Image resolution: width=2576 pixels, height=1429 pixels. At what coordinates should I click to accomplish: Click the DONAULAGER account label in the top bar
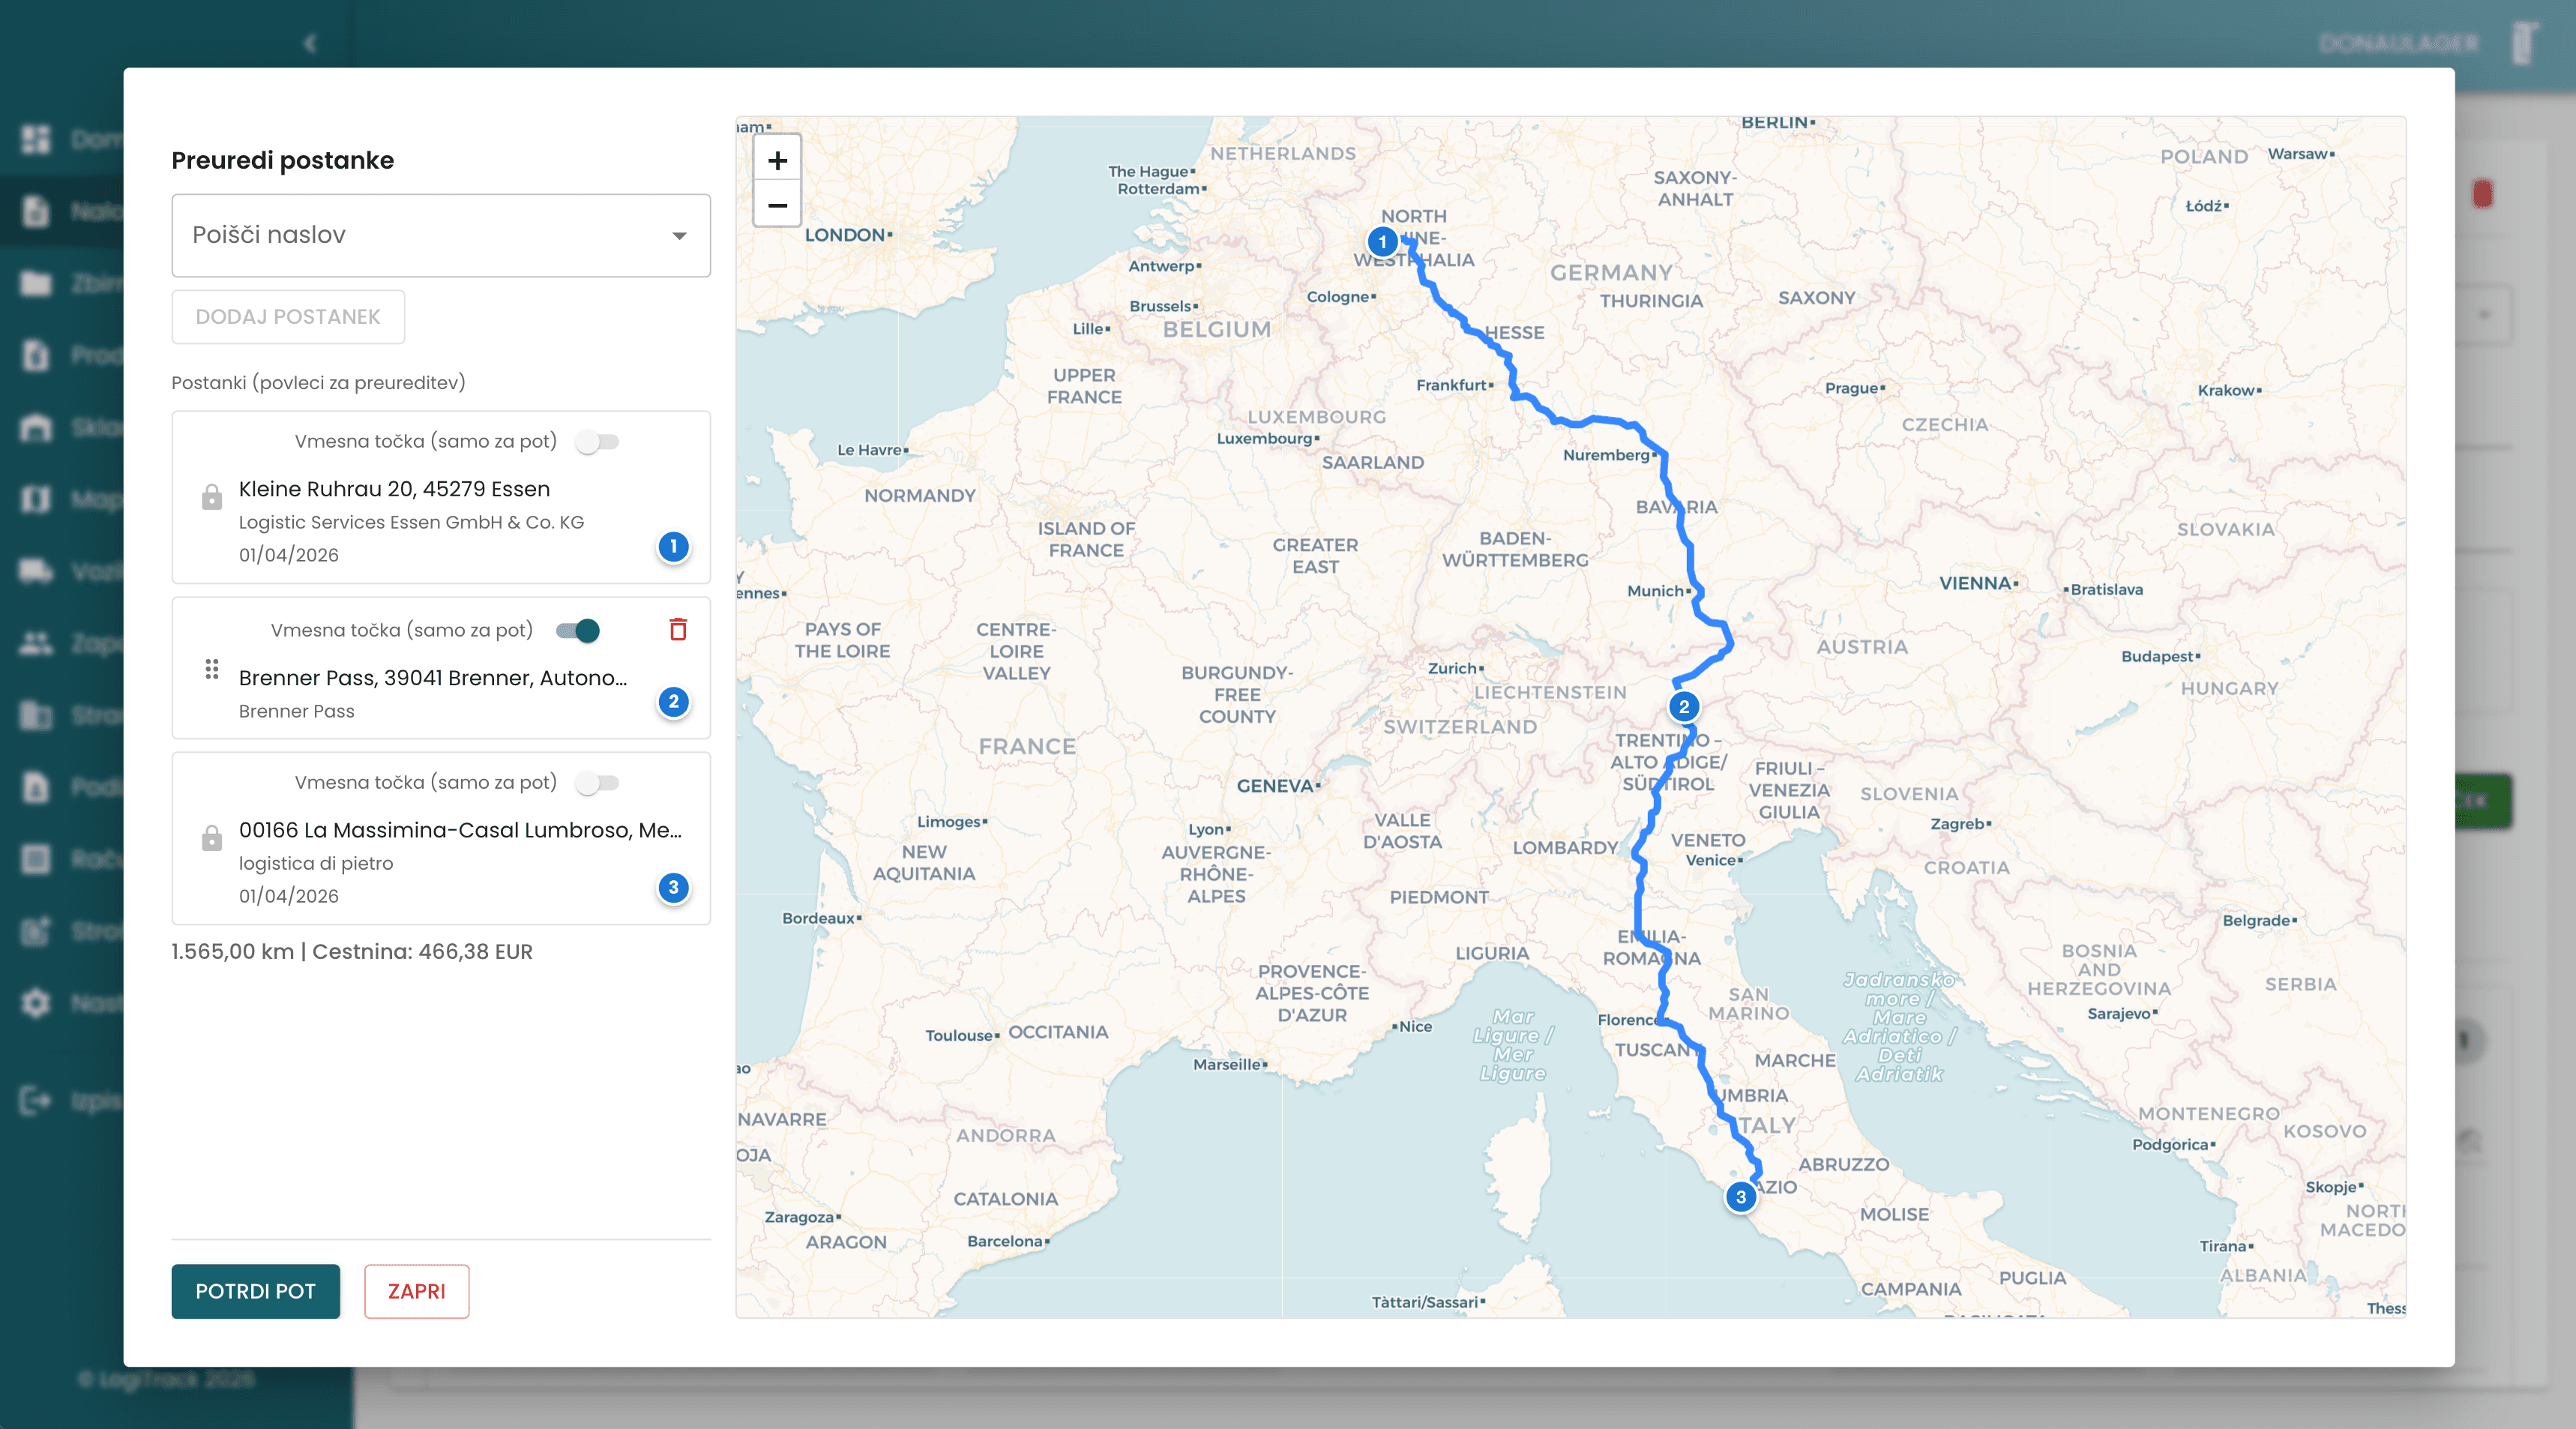(x=2400, y=42)
